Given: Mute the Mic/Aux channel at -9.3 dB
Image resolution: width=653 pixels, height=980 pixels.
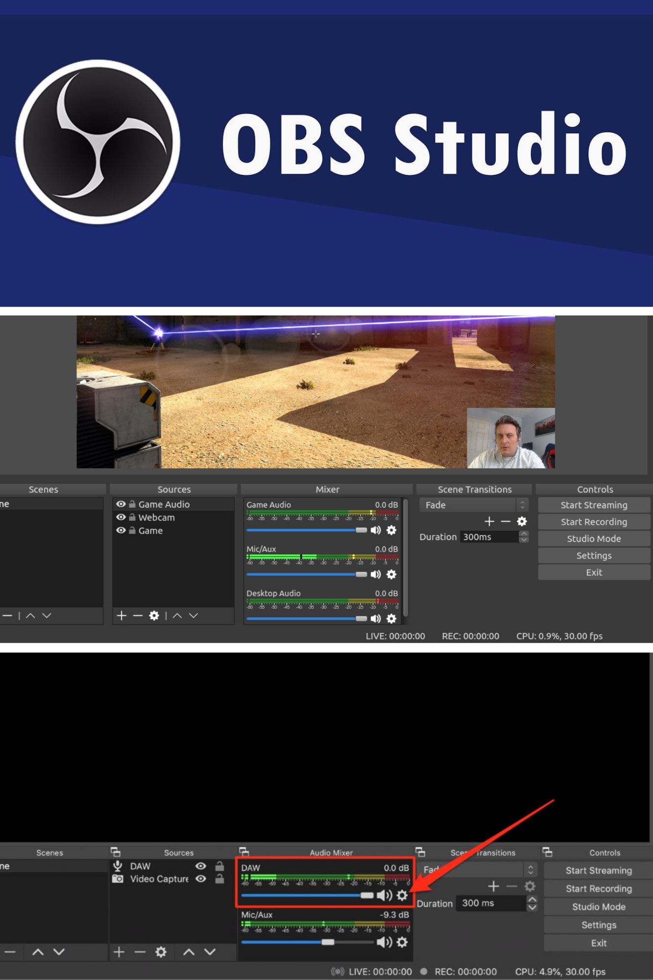Looking at the screenshot, I should pos(384,942).
